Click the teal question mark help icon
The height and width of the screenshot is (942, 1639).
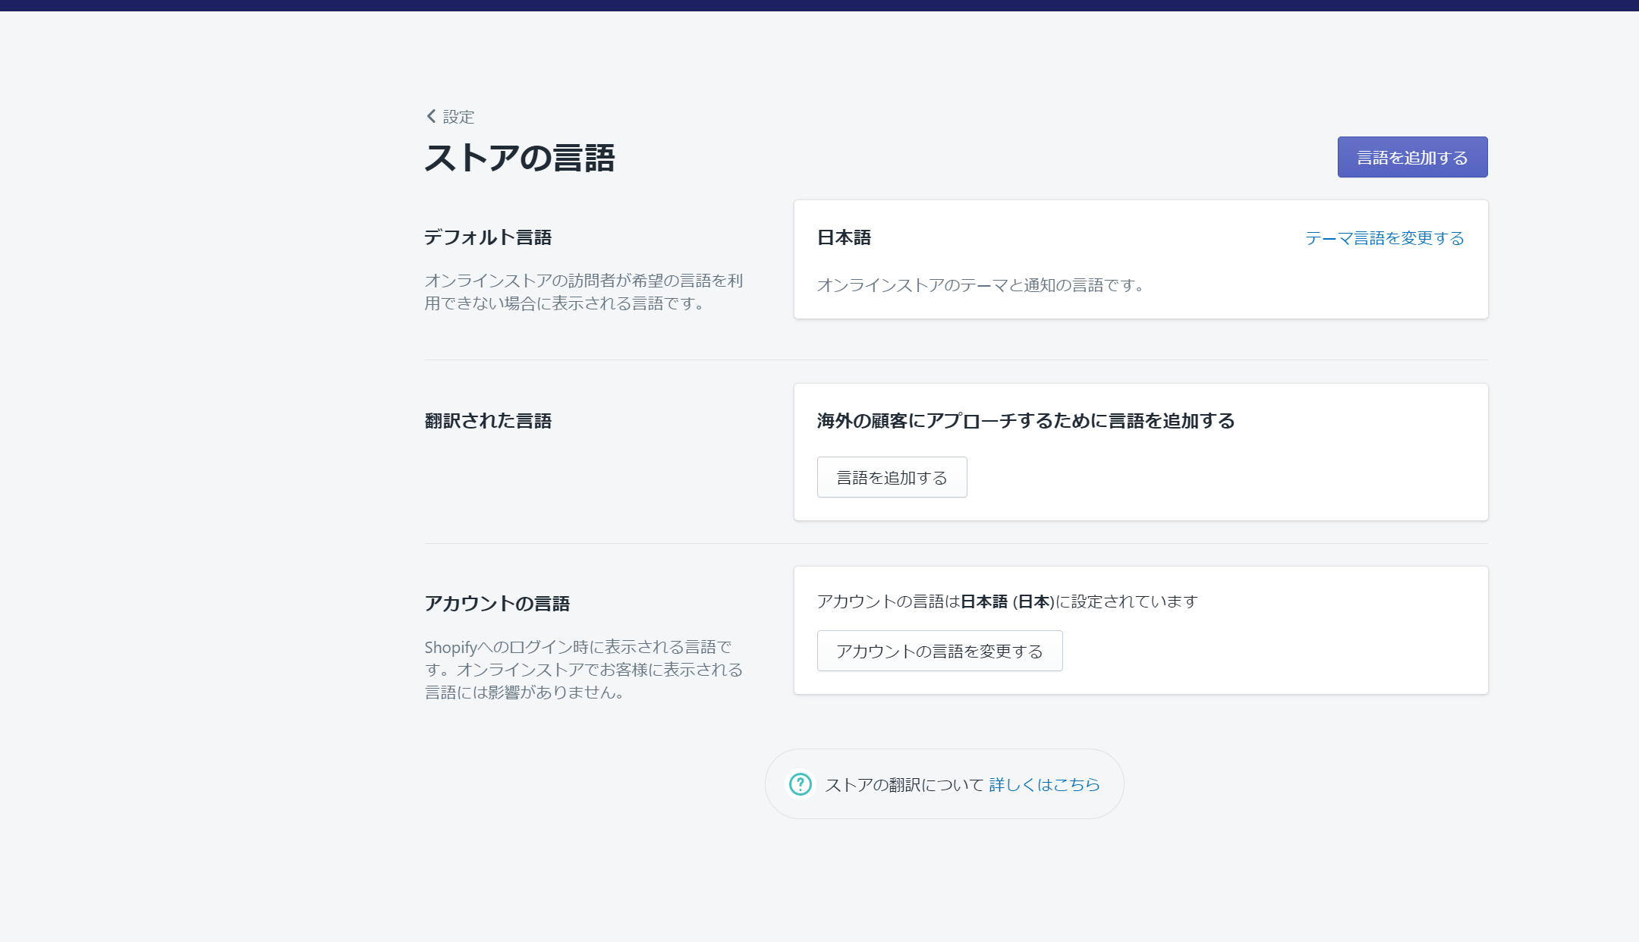pyautogui.click(x=800, y=783)
